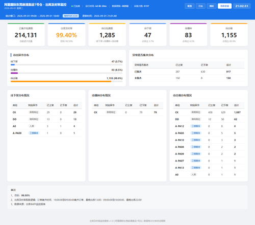Screen dimensions: 255x225
Task: Click the green 已连接 status indicator
Action: [75, 6]
